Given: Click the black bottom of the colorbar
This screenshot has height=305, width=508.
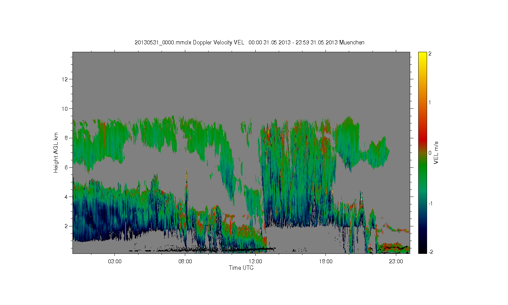Looking at the screenshot, I should [x=422, y=250].
